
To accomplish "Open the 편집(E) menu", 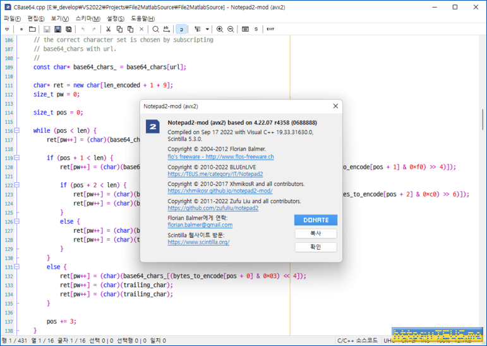I will click(x=36, y=19).
